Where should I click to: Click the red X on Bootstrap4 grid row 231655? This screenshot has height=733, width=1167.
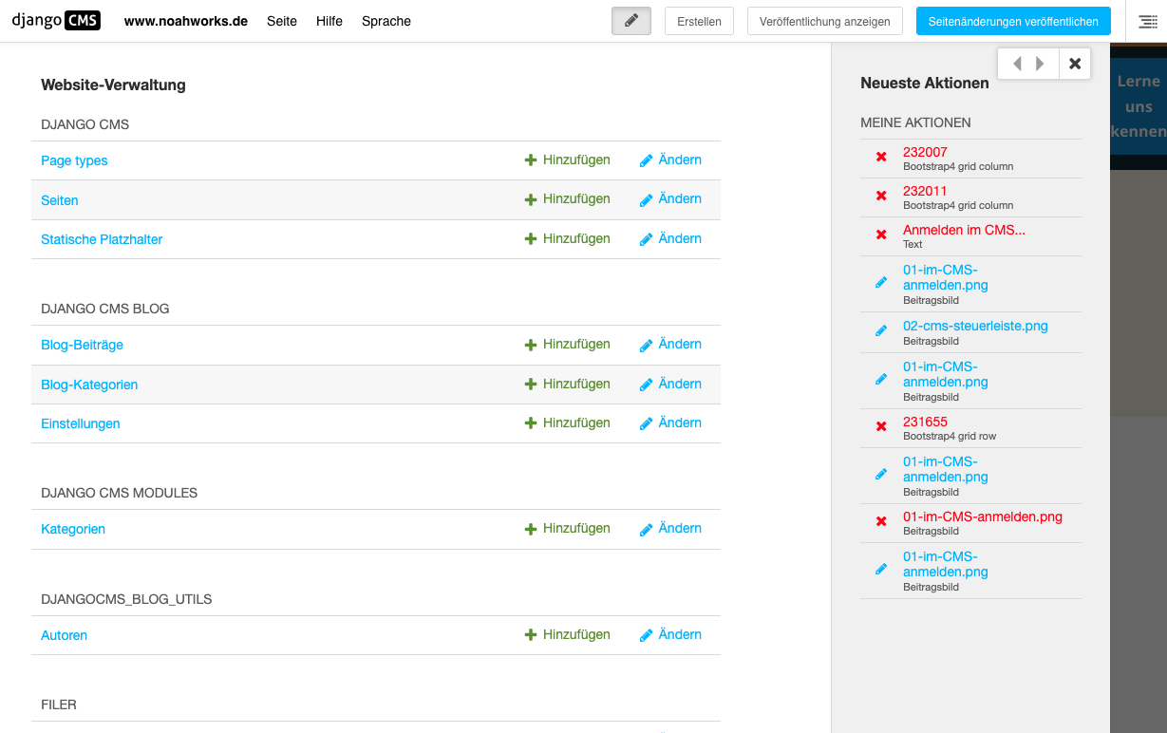pos(881,427)
